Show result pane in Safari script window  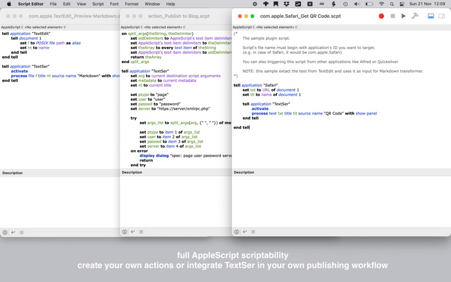pos(245,232)
